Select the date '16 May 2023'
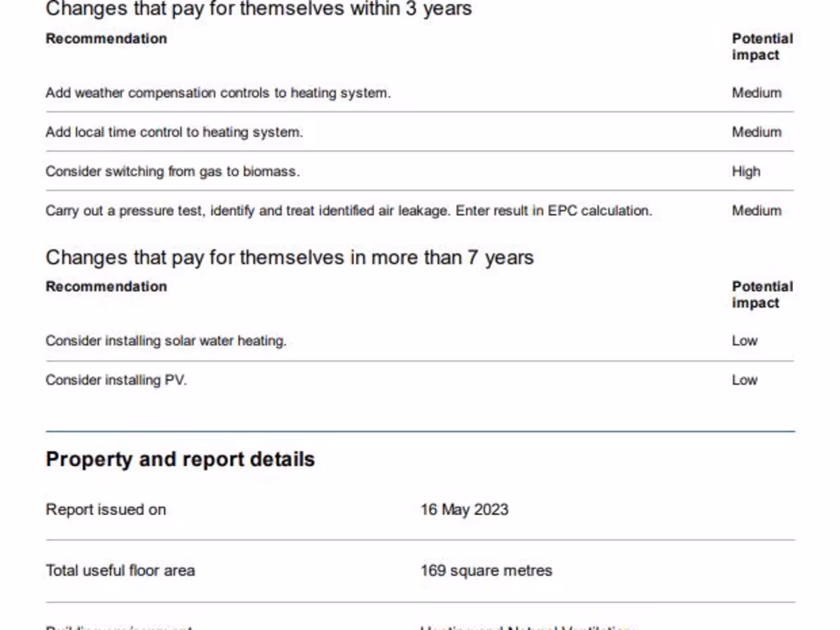Image resolution: width=840 pixels, height=630 pixels. [x=464, y=509]
